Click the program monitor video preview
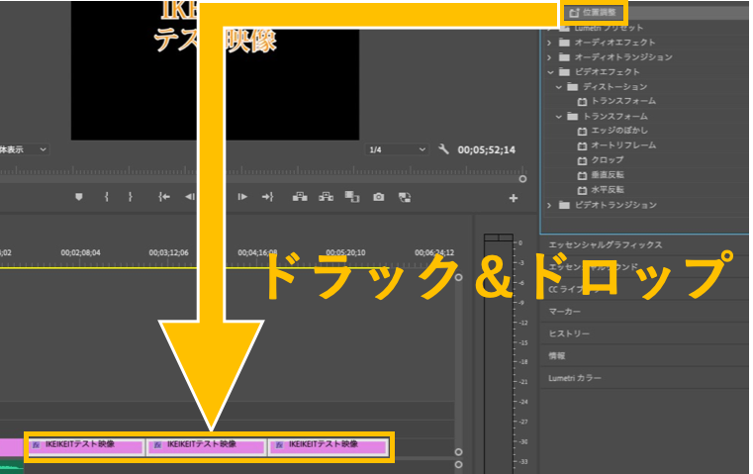The image size is (753, 474). point(215,70)
